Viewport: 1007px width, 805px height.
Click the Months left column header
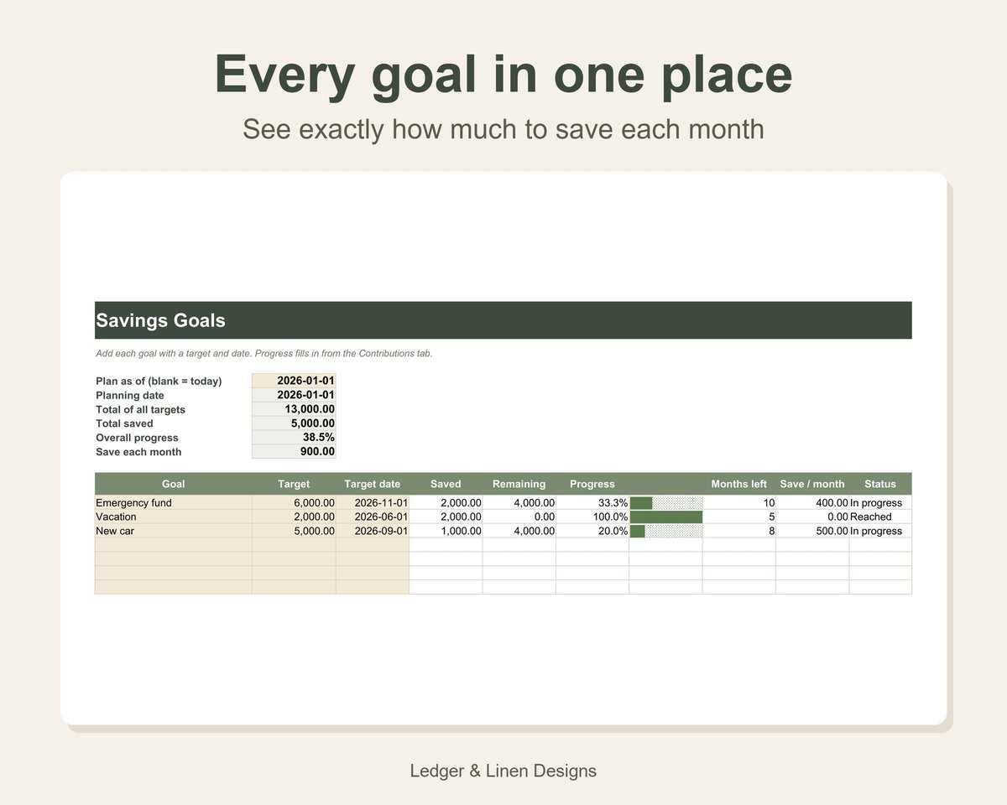[738, 484]
